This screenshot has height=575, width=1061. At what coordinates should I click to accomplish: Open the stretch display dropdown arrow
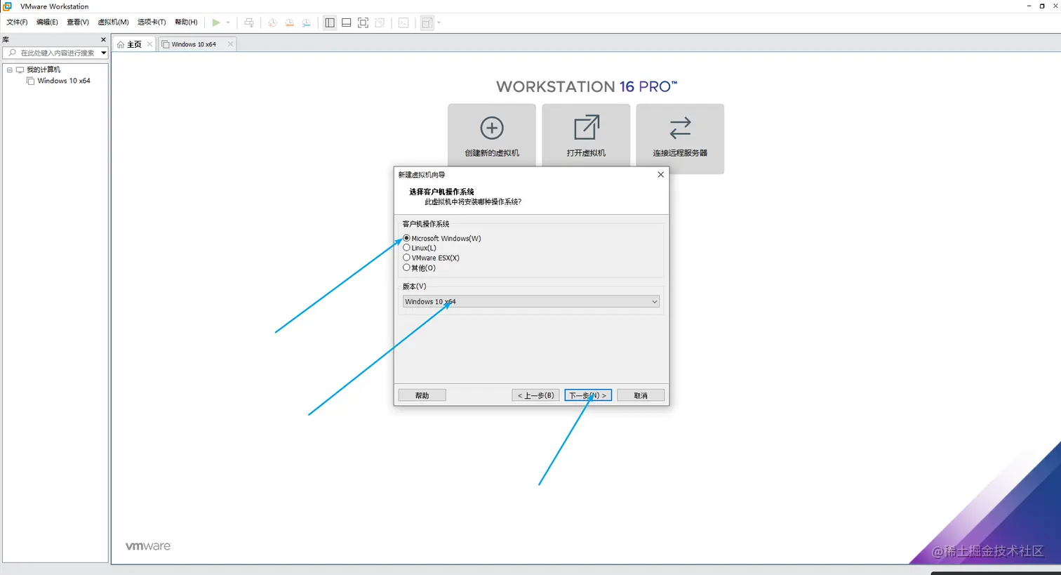pyautogui.click(x=439, y=22)
